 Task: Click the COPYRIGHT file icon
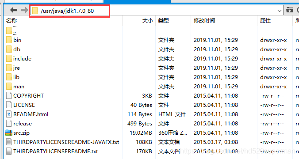point(9,95)
